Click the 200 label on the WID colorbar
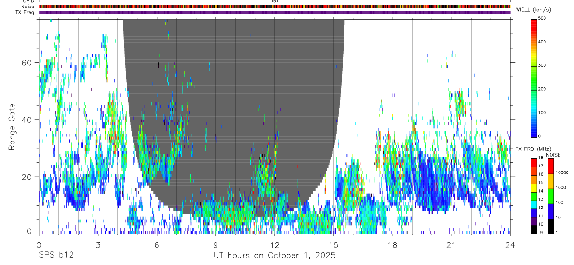The image size is (574, 265). (542, 89)
